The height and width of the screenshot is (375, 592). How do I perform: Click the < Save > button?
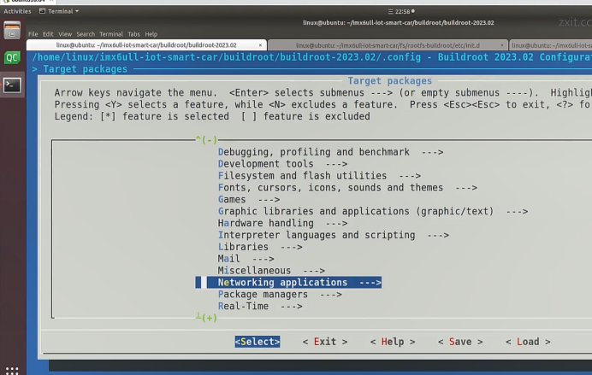point(460,342)
